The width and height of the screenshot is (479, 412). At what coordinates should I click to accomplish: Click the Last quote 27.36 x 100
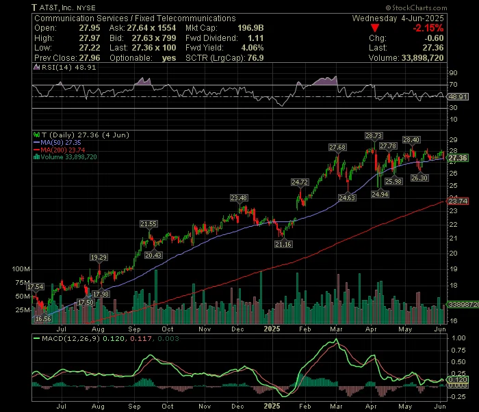tap(154, 48)
